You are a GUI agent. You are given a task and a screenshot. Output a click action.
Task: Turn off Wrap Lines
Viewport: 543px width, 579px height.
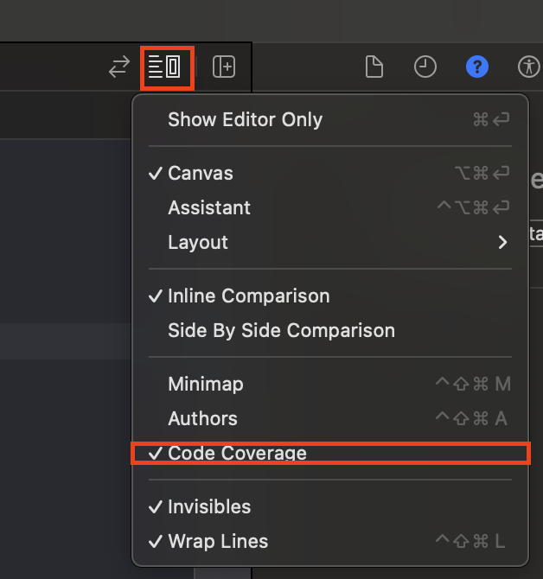[218, 542]
